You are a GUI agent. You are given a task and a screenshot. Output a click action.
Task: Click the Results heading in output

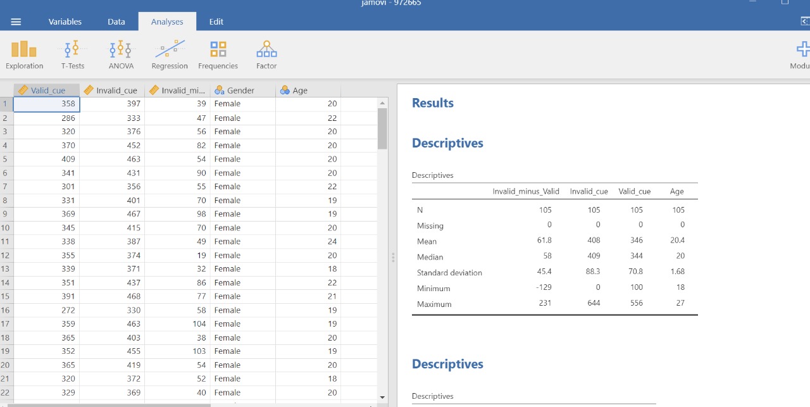pos(433,103)
